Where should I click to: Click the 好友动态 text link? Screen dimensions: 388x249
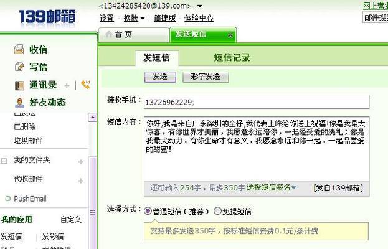pos(48,102)
